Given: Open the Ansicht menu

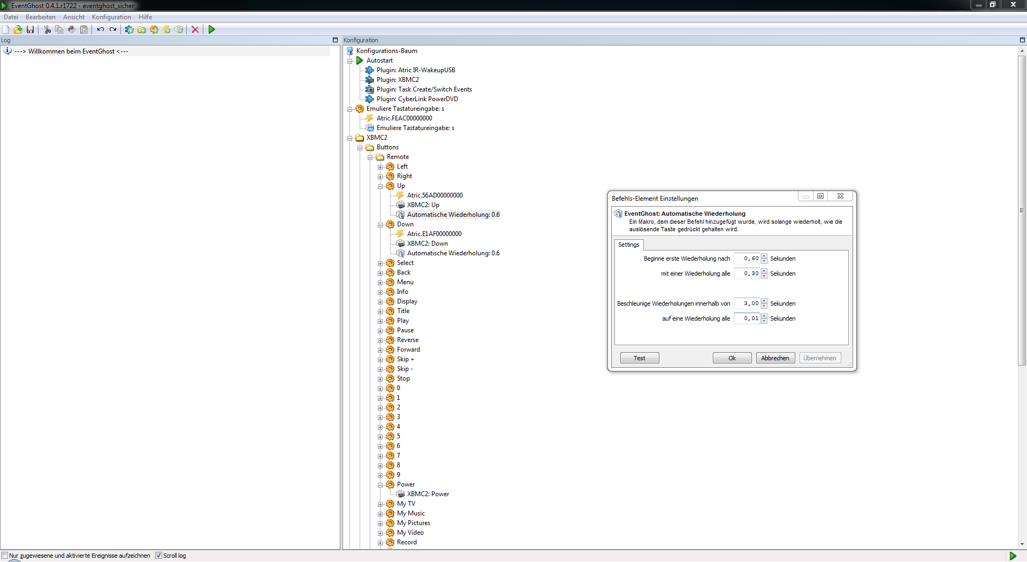Looking at the screenshot, I should click(x=74, y=17).
